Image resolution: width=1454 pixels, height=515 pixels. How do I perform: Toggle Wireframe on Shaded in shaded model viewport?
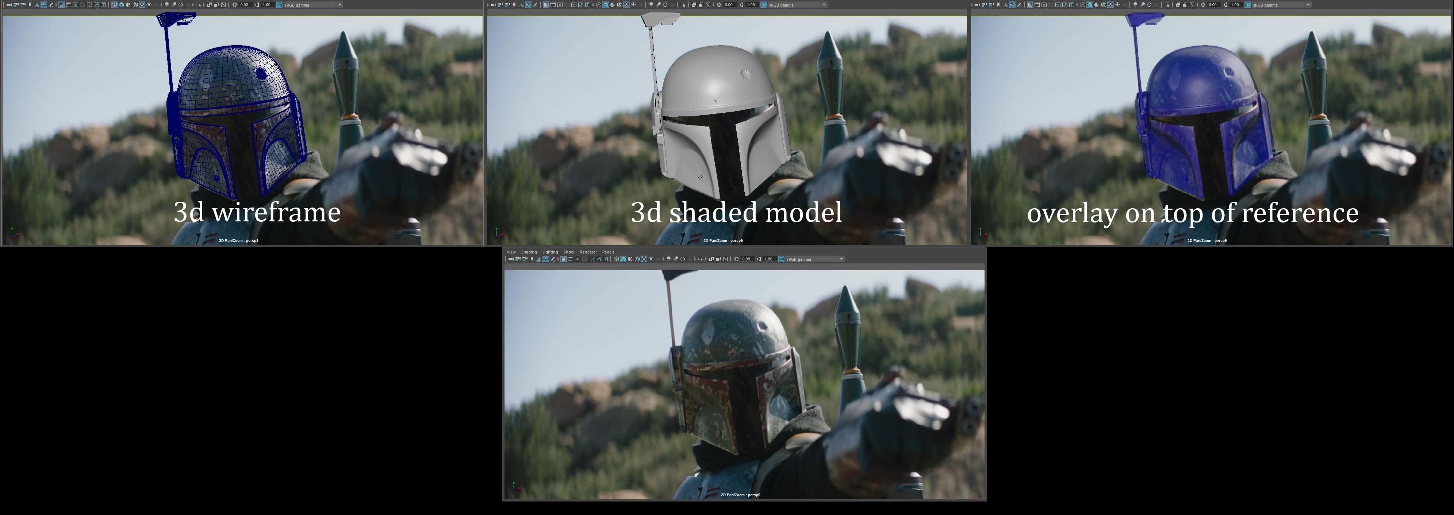click(x=620, y=4)
